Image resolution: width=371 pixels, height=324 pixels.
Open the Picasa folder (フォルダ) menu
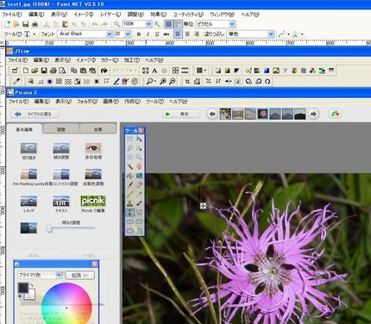(x=87, y=102)
